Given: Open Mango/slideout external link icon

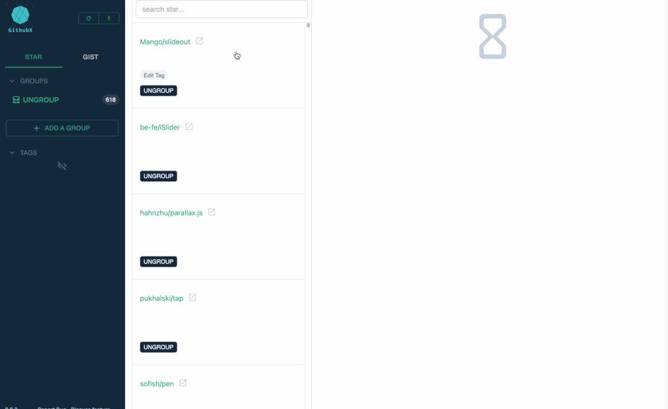Looking at the screenshot, I should [199, 41].
